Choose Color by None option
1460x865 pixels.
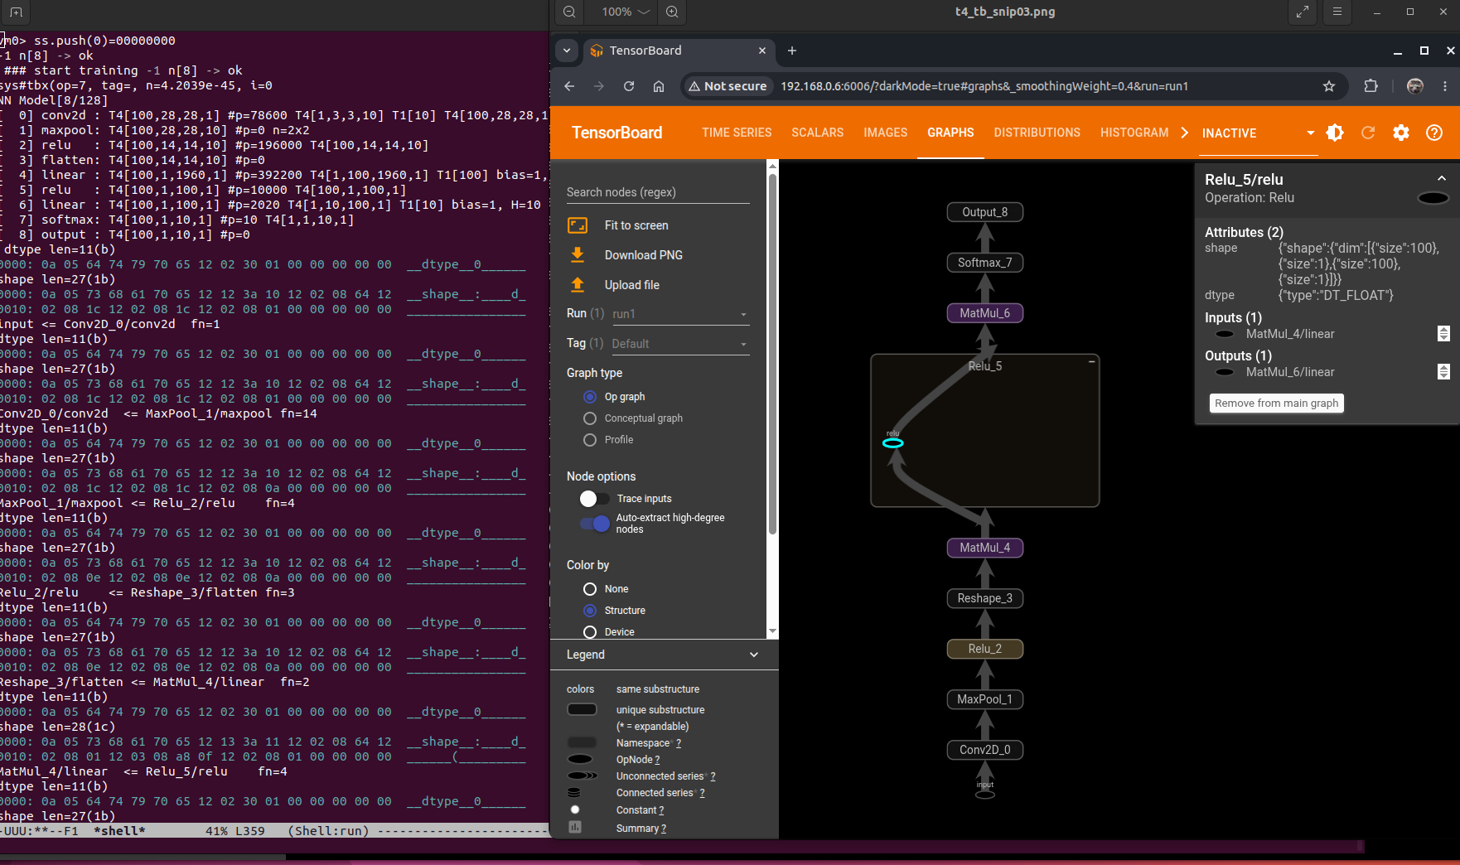point(590,589)
